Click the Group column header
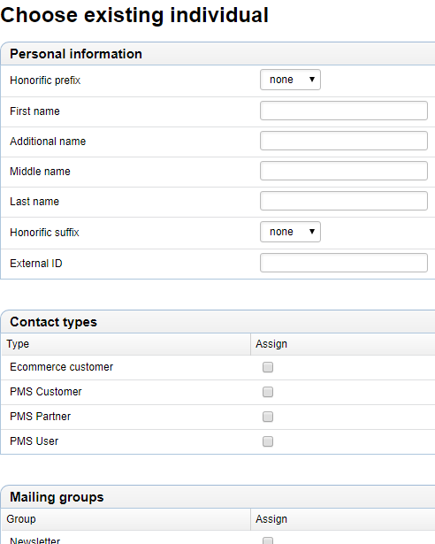435x544 pixels. pos(21,519)
